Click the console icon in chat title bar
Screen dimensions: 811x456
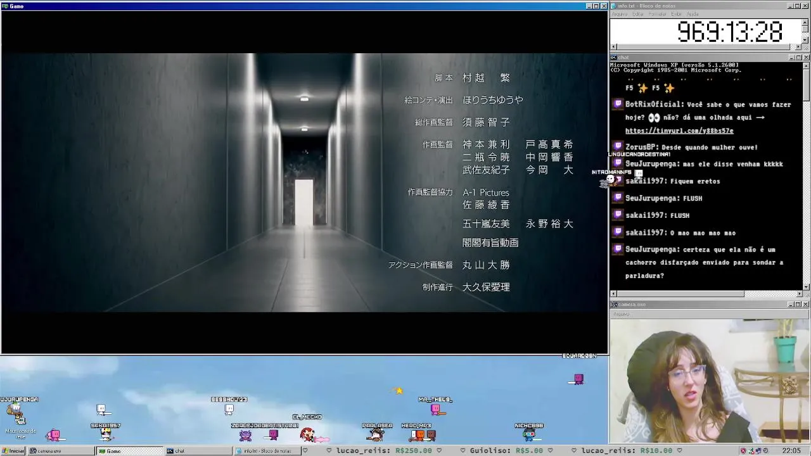coord(614,58)
